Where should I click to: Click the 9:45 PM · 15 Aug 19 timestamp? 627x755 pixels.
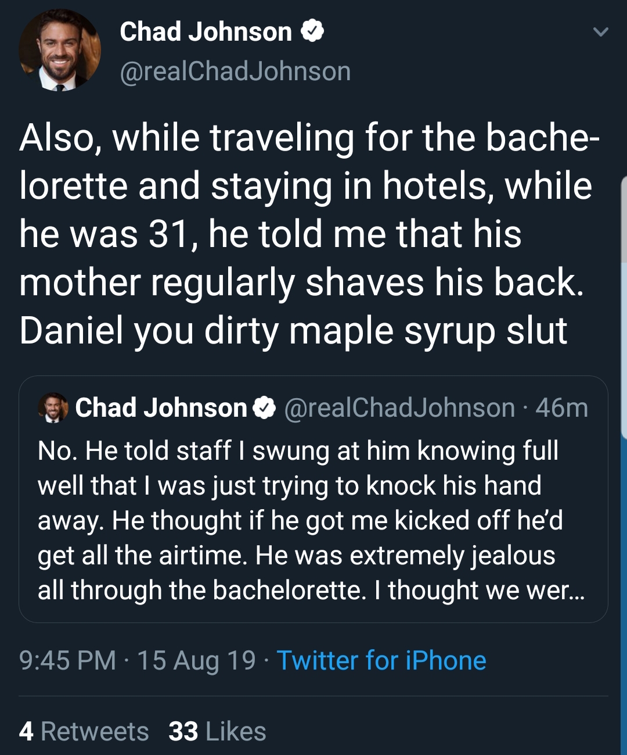(138, 660)
